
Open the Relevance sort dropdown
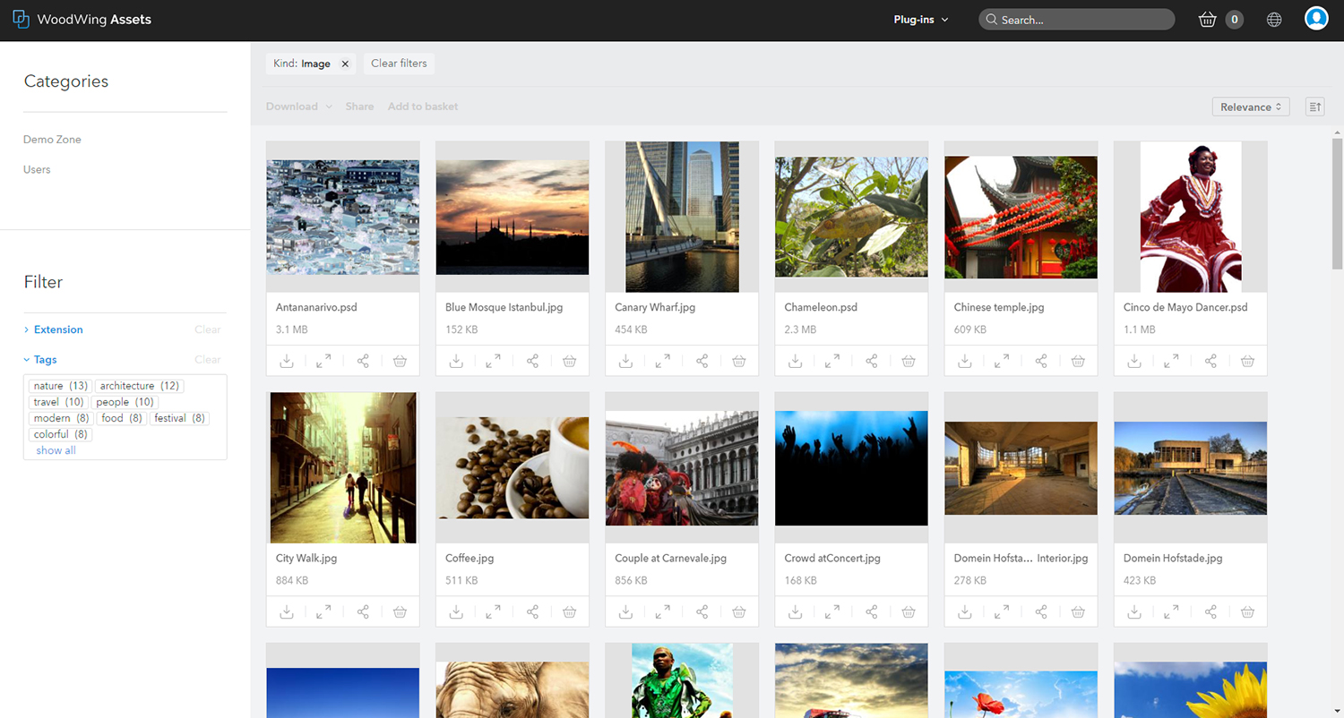(1251, 107)
